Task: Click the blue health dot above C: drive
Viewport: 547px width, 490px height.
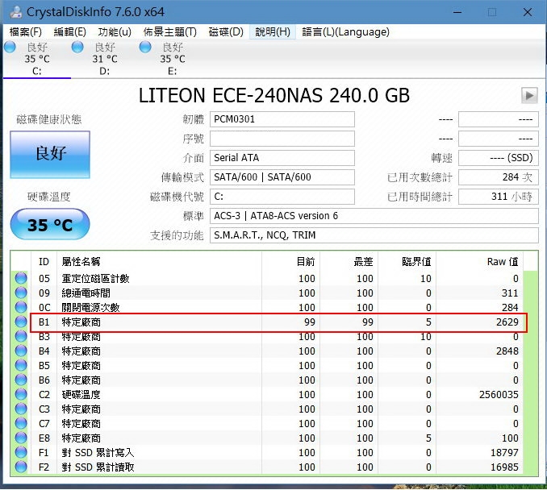Action: pyautogui.click(x=10, y=47)
